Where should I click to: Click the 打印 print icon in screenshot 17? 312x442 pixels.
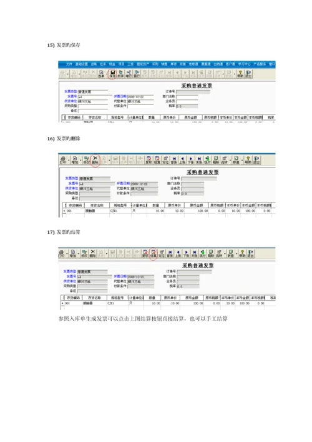coord(61,253)
